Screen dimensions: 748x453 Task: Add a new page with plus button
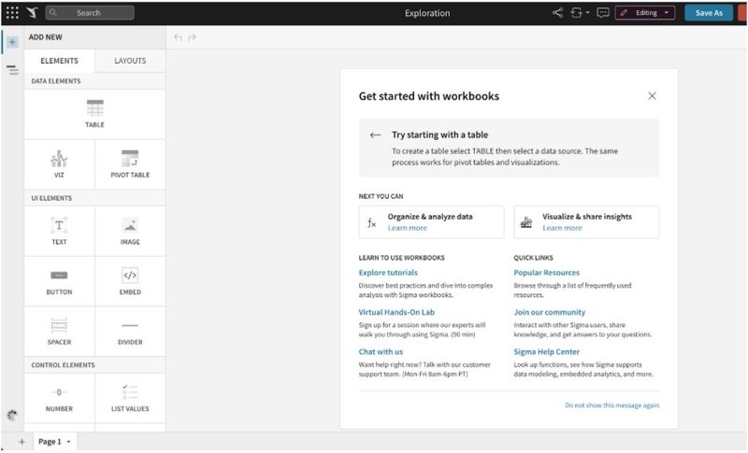pos(22,442)
